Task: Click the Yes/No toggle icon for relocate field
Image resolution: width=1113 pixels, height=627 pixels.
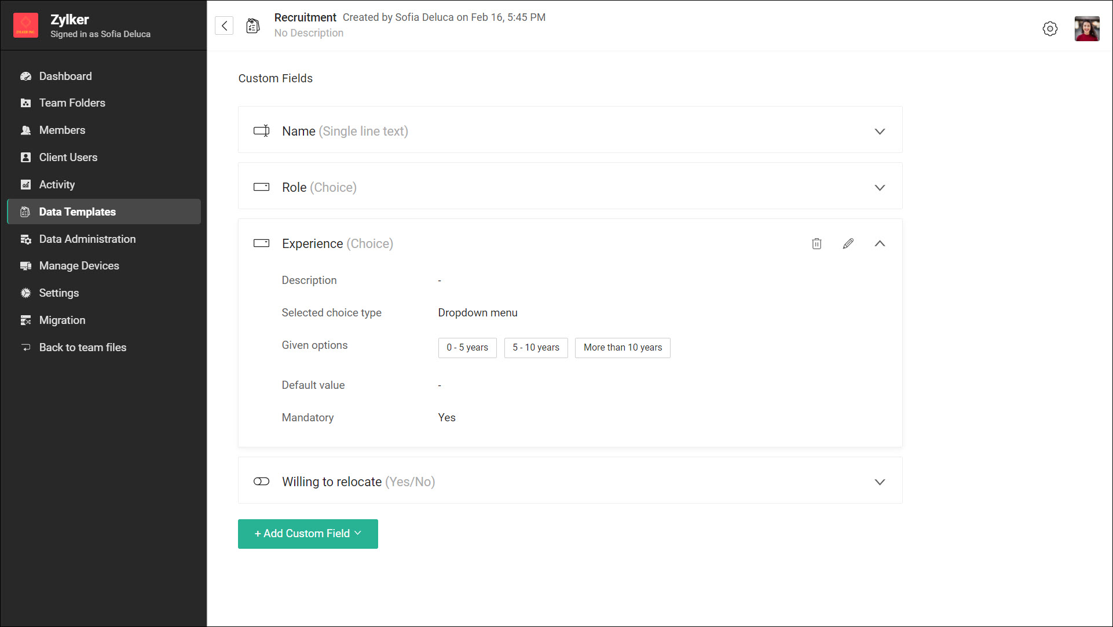Action: coord(261,482)
